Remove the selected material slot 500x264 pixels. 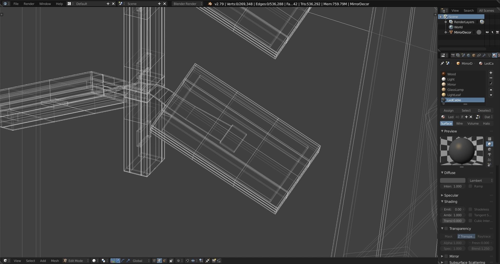pos(491,78)
